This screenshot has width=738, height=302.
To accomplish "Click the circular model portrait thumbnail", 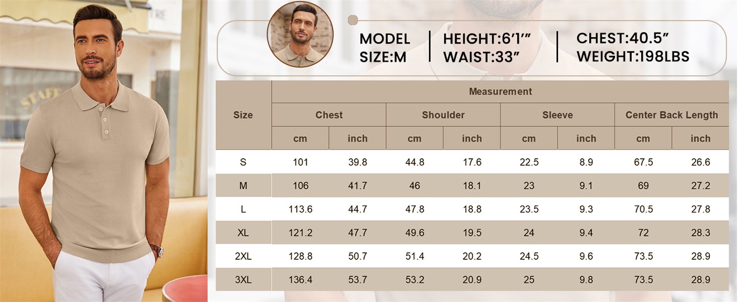I will [x=300, y=34].
